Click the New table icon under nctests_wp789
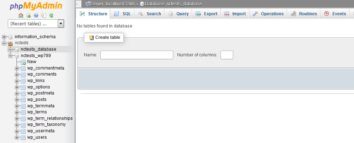The image size is (354, 143). pyautogui.click(x=23, y=62)
